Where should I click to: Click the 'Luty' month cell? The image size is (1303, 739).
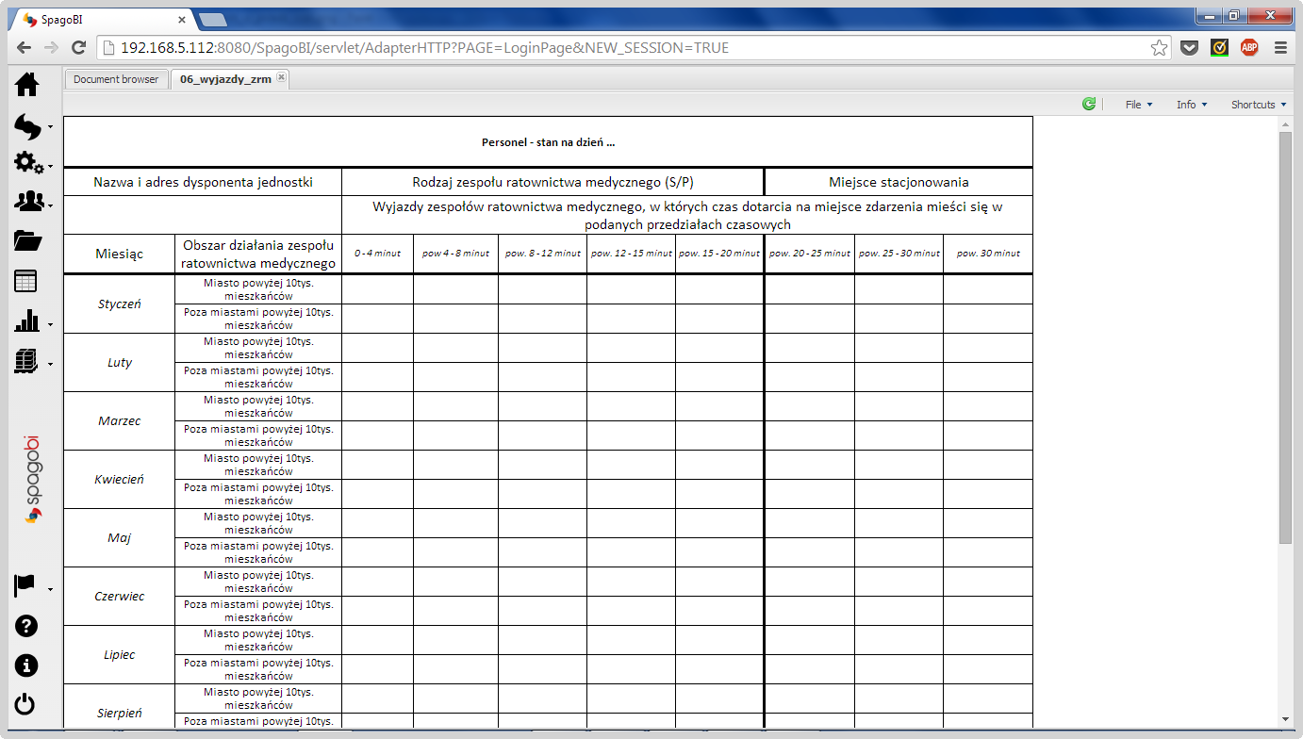pos(120,363)
